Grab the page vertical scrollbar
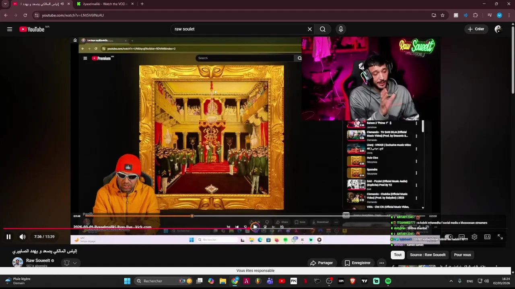This screenshot has height=289, width=515. click(x=513, y=60)
